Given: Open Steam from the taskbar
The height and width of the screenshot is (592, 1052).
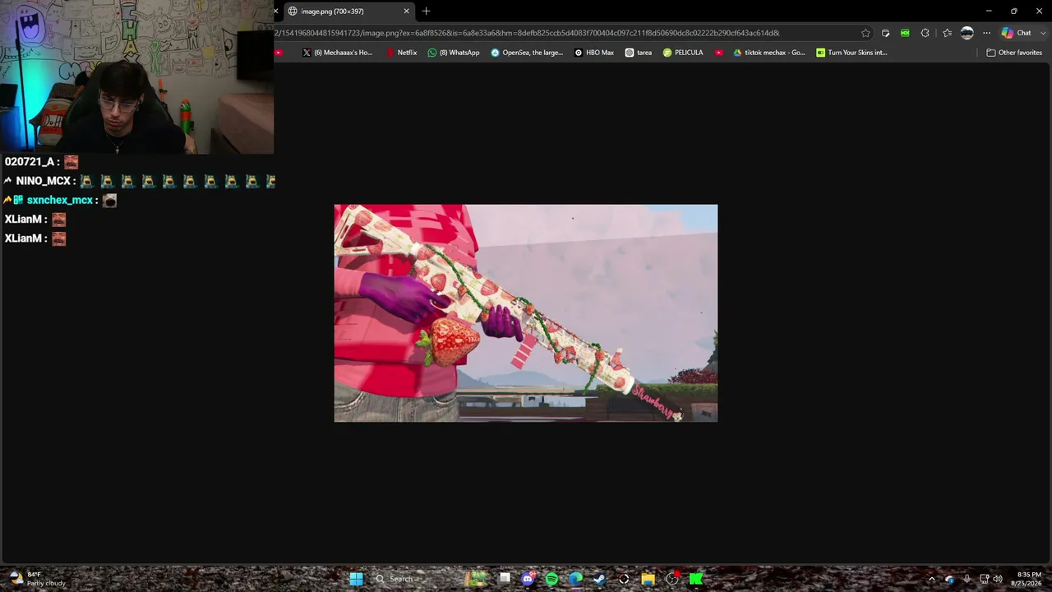Looking at the screenshot, I should 599,579.
